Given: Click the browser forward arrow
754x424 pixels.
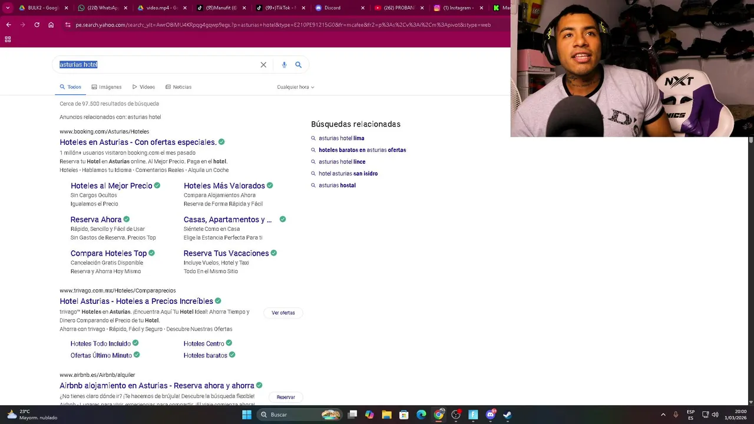Looking at the screenshot, I should tap(22, 25).
